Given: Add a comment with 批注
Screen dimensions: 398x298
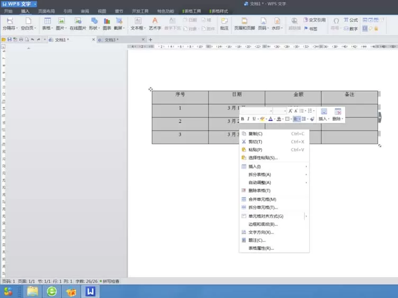Looking at the screenshot, I should coord(224,24).
